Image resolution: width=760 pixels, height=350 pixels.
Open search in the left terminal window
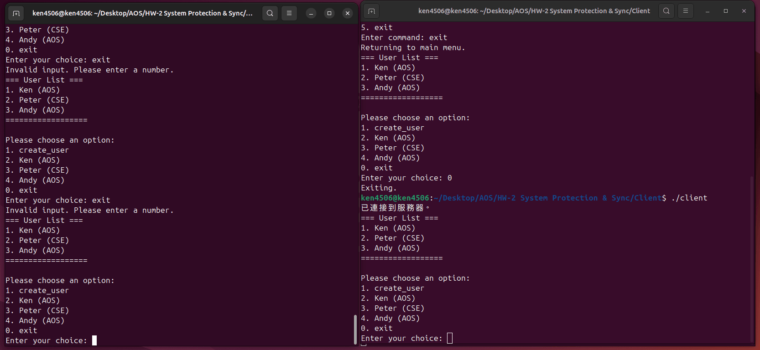coord(270,13)
